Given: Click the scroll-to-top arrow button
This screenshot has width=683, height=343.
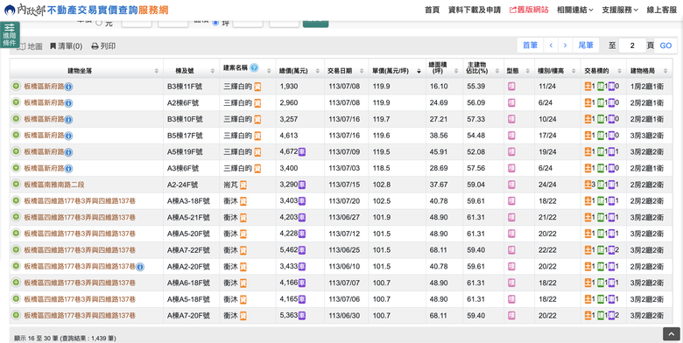Looking at the screenshot, I should click(671, 334).
